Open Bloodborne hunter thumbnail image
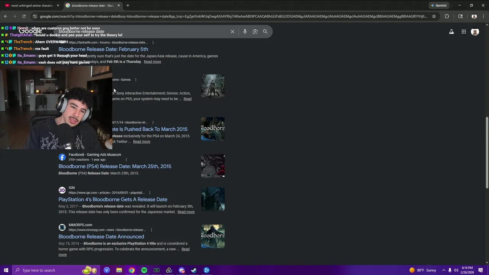 [x=213, y=86]
